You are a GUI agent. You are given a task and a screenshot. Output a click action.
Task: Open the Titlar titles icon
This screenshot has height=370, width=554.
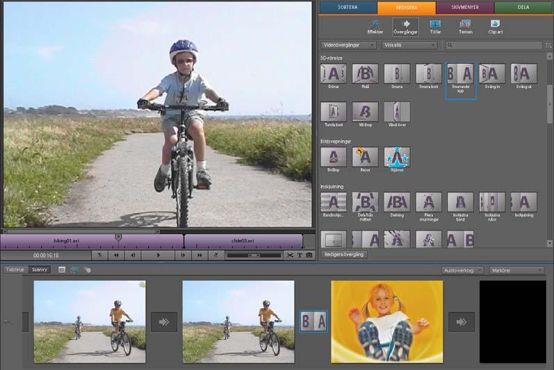[x=435, y=27]
